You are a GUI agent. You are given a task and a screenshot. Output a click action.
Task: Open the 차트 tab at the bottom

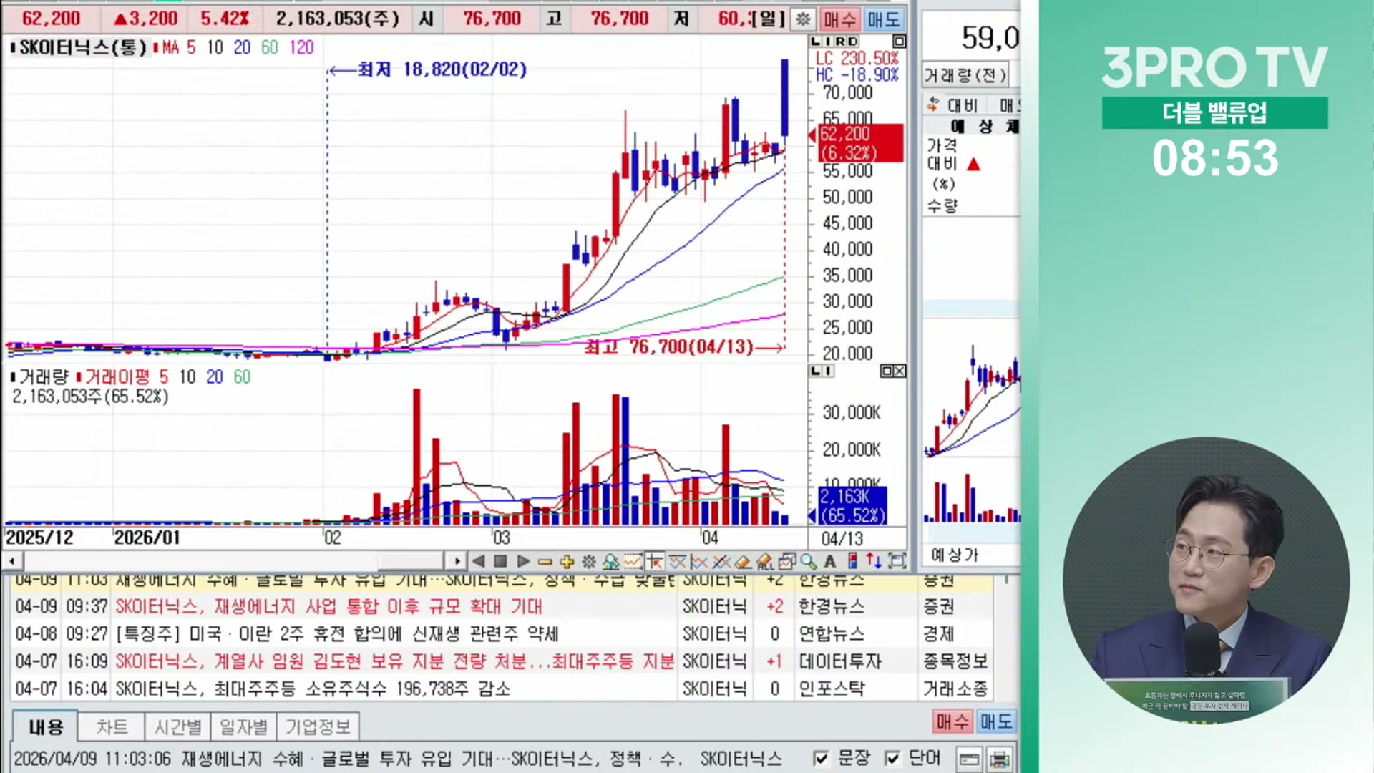[111, 726]
